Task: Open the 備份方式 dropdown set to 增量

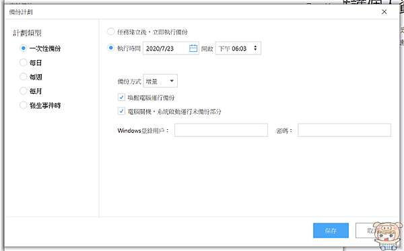Action: click(x=160, y=81)
